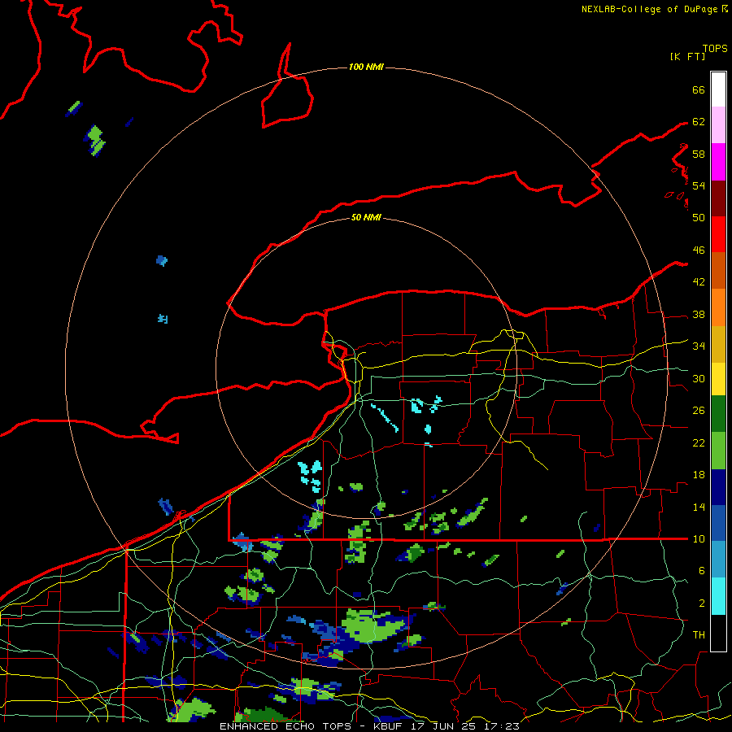Screen dimensions: 732x732
Task: Select the cyan legend swatch
Action: pos(718,596)
